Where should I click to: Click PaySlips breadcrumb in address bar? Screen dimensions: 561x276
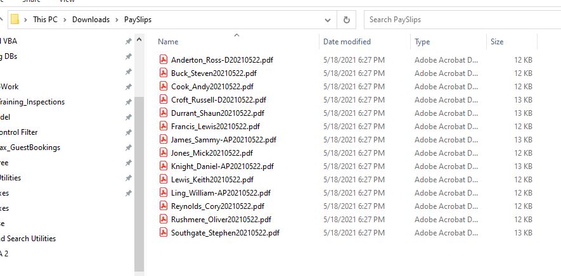pos(138,20)
